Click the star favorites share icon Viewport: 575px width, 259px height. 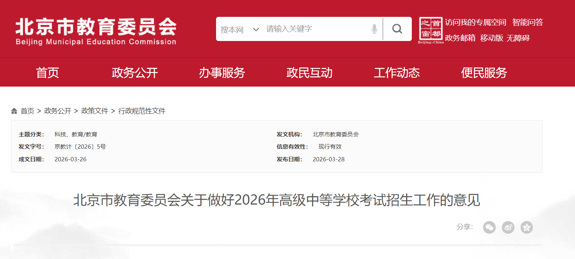coord(527,227)
